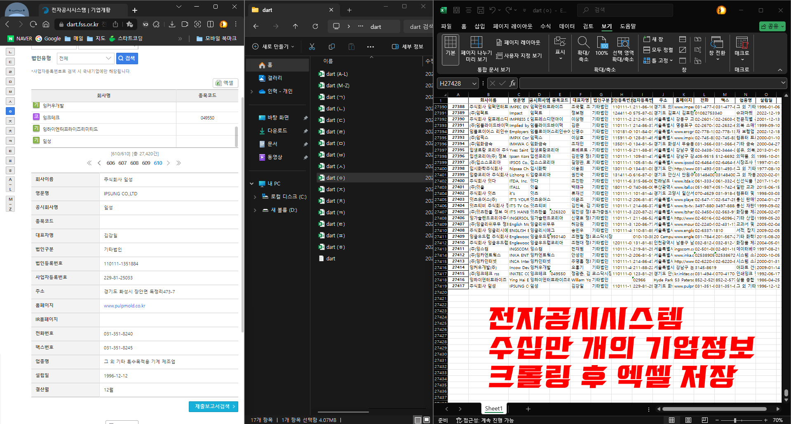Select the Sheet1 worksheet tab
The height and width of the screenshot is (424, 791).
click(x=493, y=408)
